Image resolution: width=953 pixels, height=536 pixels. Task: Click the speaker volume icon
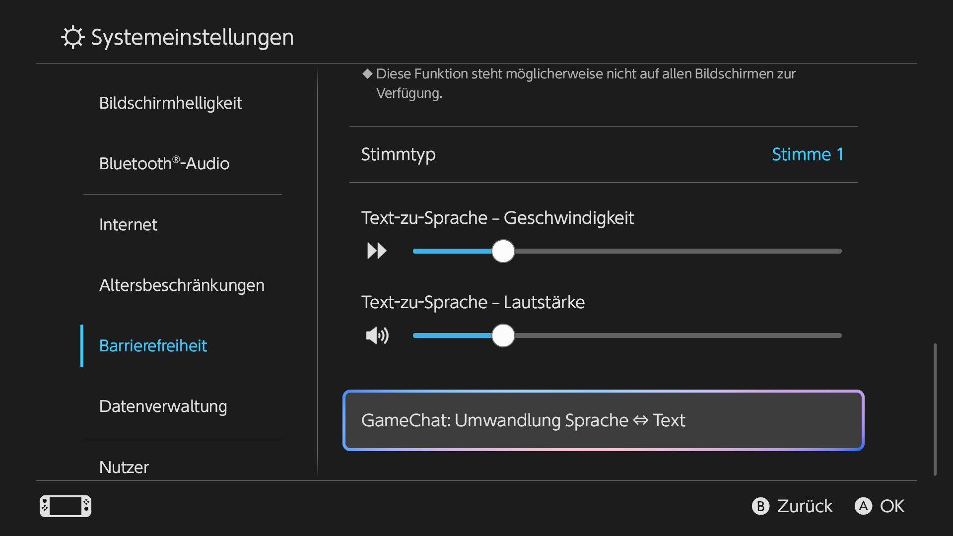coord(377,336)
